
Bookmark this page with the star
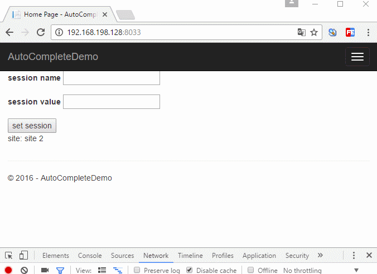314,32
